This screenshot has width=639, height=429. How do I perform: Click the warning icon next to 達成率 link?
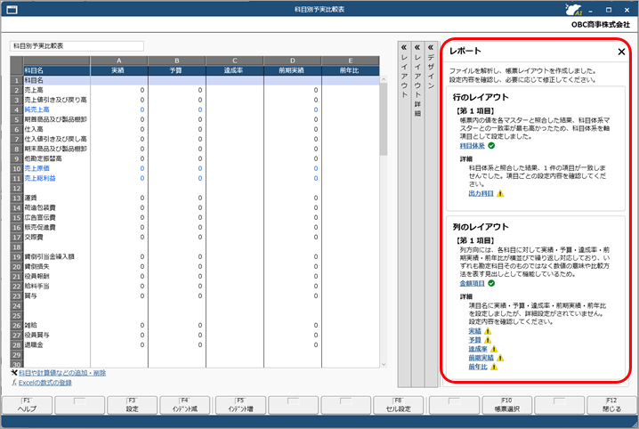[494, 349]
